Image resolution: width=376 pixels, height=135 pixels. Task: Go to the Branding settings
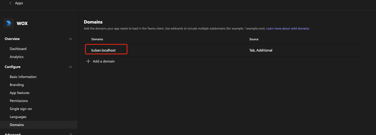(17, 85)
